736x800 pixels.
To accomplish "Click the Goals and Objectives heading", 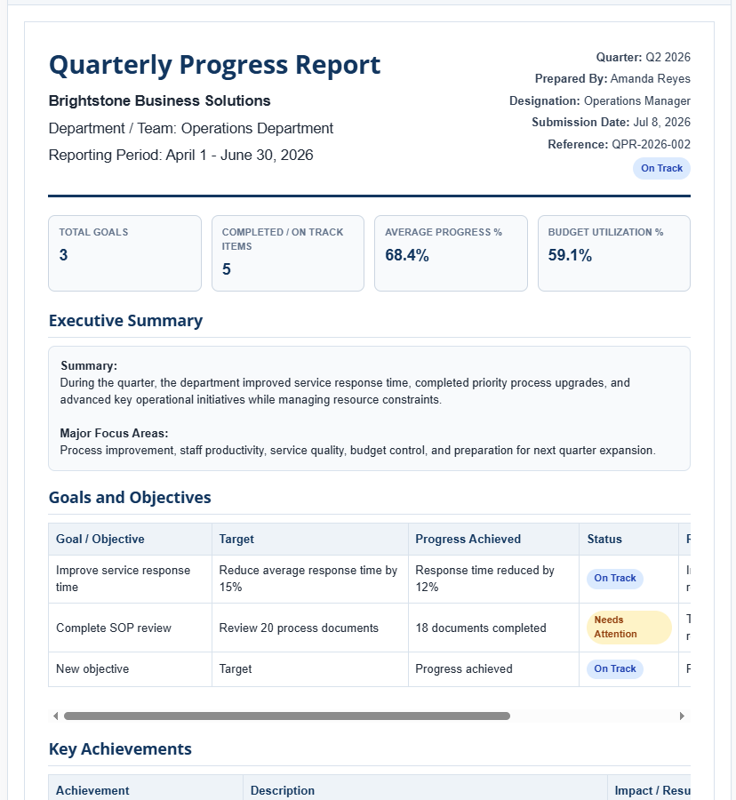I will 130,498.
